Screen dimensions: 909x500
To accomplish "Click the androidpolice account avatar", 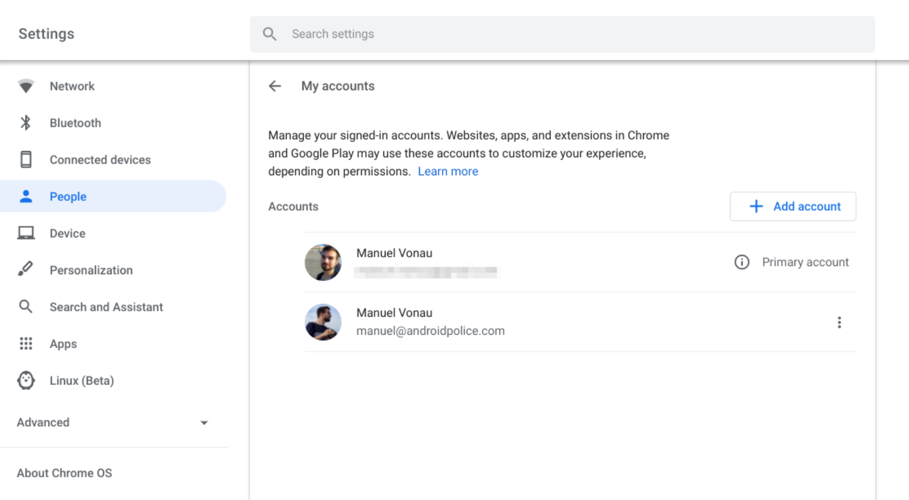I will (323, 322).
